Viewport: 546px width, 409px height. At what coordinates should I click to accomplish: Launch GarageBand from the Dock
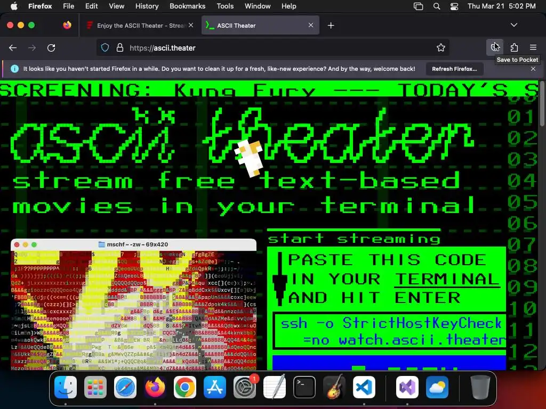click(x=334, y=387)
